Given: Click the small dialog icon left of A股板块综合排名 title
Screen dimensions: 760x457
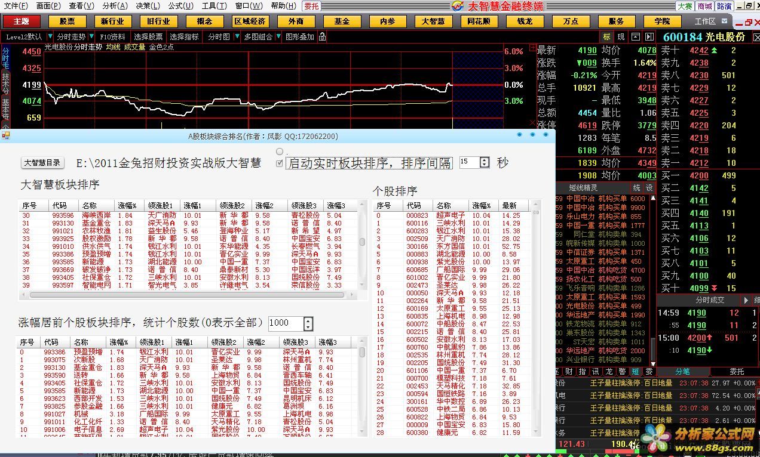Looking at the screenshot, I should (x=5, y=136).
